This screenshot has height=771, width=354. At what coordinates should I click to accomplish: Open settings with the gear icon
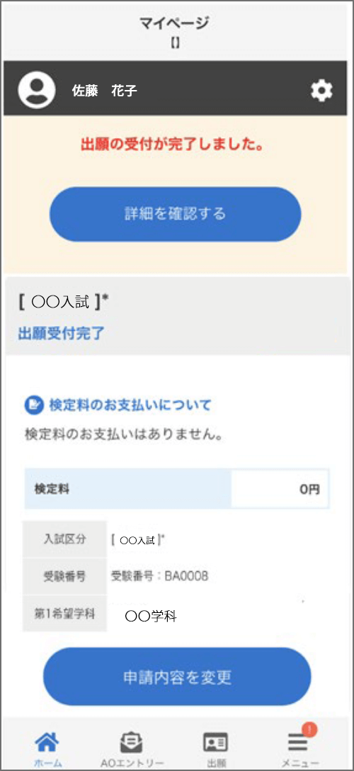(x=321, y=91)
